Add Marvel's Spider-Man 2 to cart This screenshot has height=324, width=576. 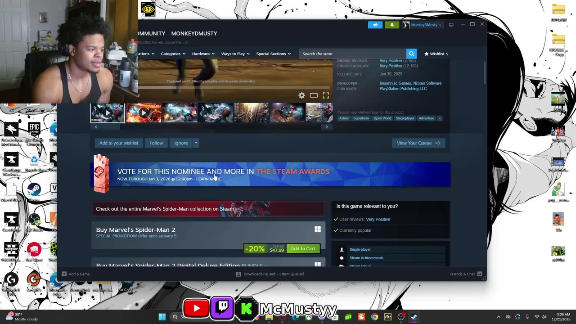coord(303,249)
